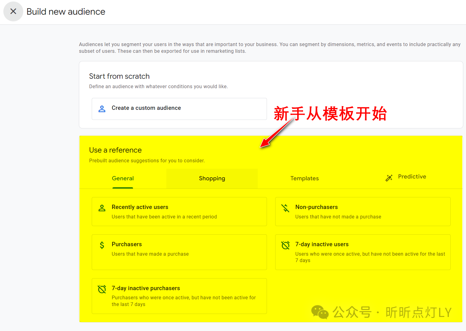466x331 pixels.
Task: Click 'Audiences let you segment your users' paragraph
Action: tap(270, 48)
